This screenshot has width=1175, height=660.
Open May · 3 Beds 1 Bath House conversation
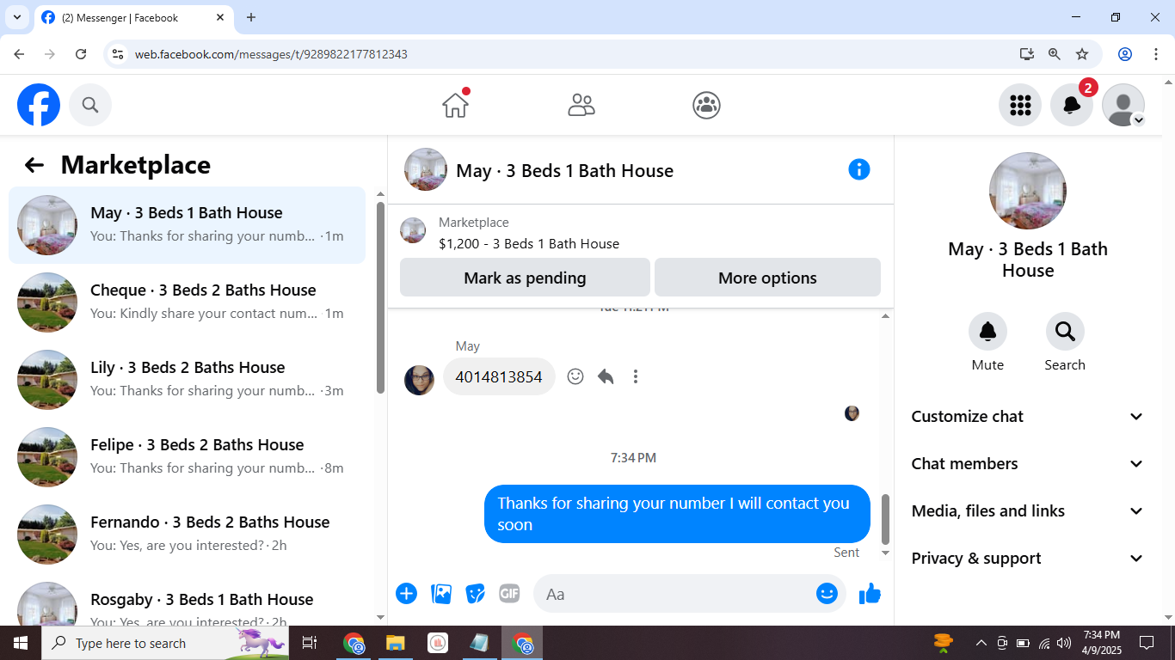click(x=188, y=225)
